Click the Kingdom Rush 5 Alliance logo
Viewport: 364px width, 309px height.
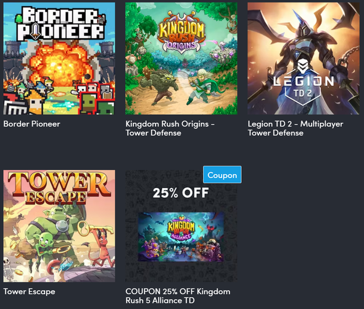point(181,229)
